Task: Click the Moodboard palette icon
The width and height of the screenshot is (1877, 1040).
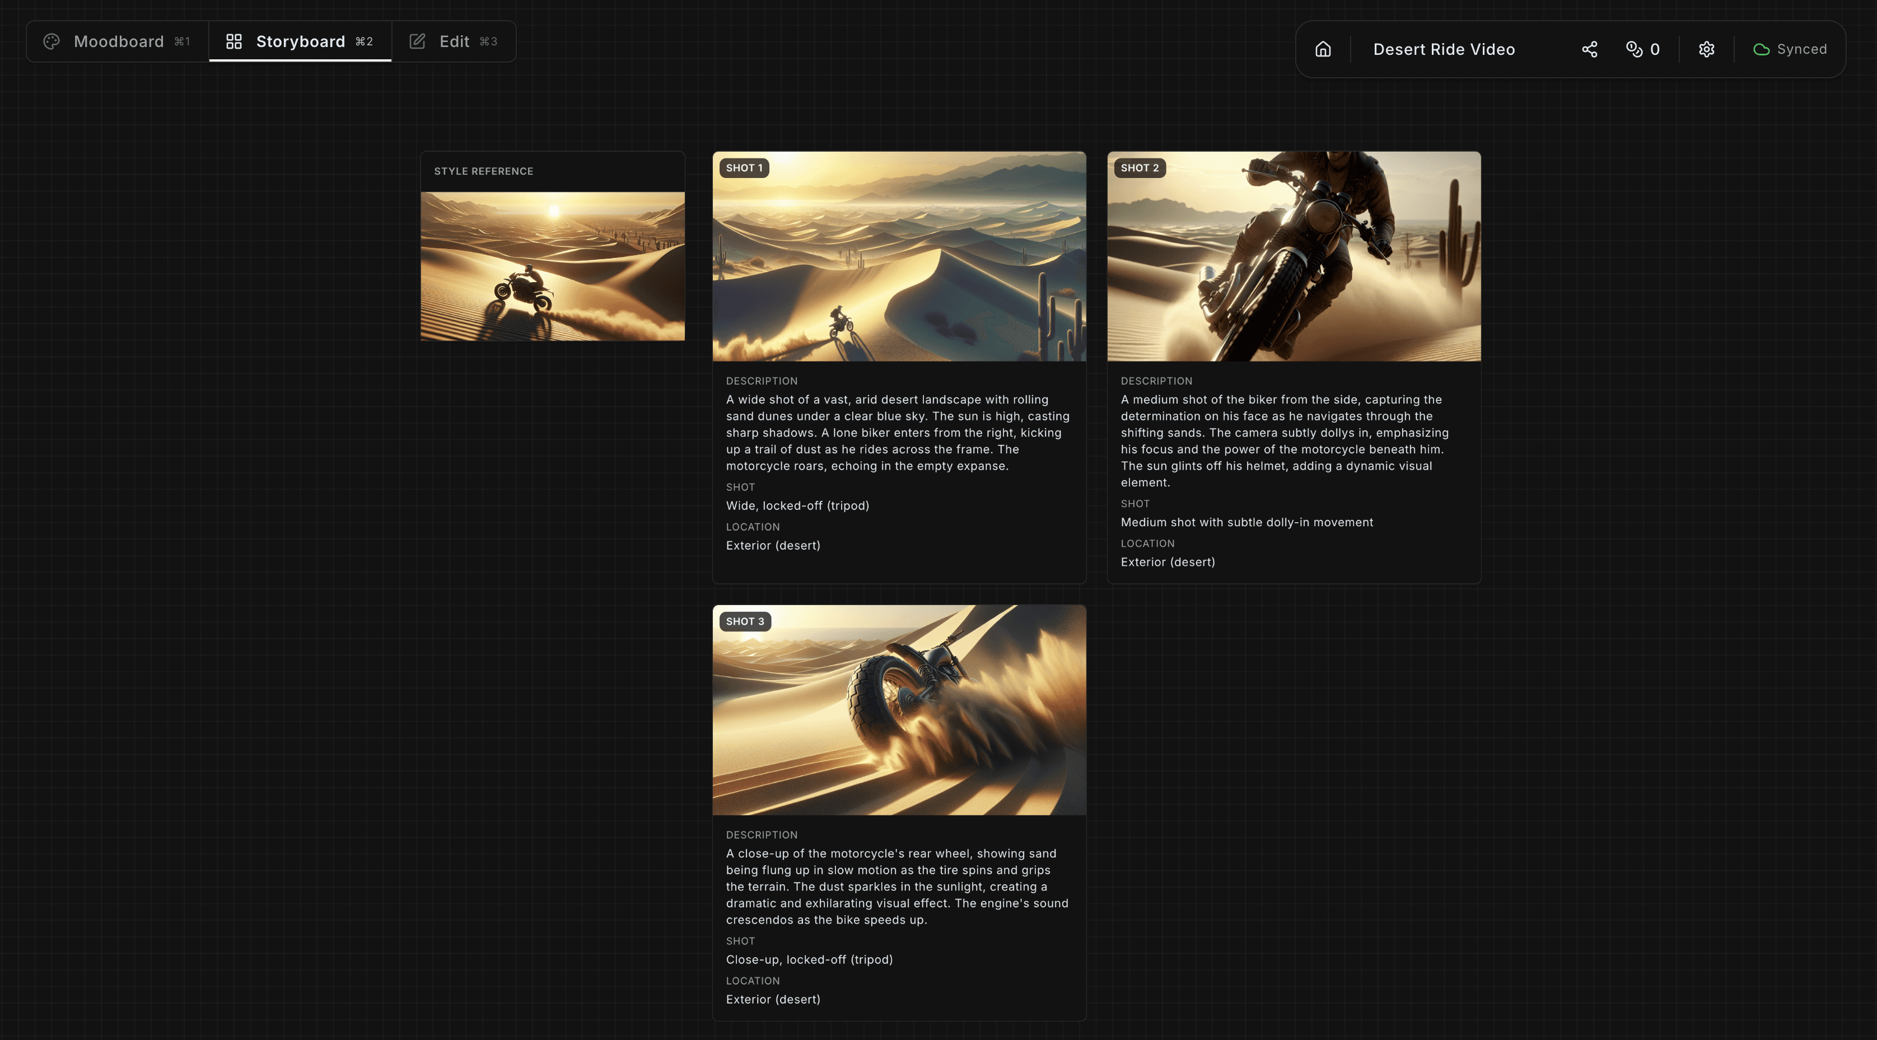Action: (x=52, y=41)
